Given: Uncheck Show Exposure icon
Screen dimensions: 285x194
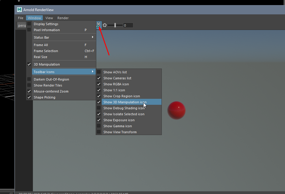Looking at the screenshot, I should (x=129, y=120).
